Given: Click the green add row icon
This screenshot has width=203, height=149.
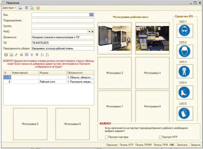Looking at the screenshot, I should [x=6, y=54].
